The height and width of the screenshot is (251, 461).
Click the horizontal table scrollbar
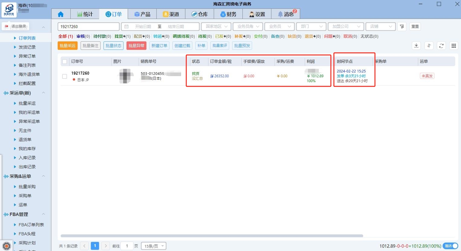coord(212,236)
